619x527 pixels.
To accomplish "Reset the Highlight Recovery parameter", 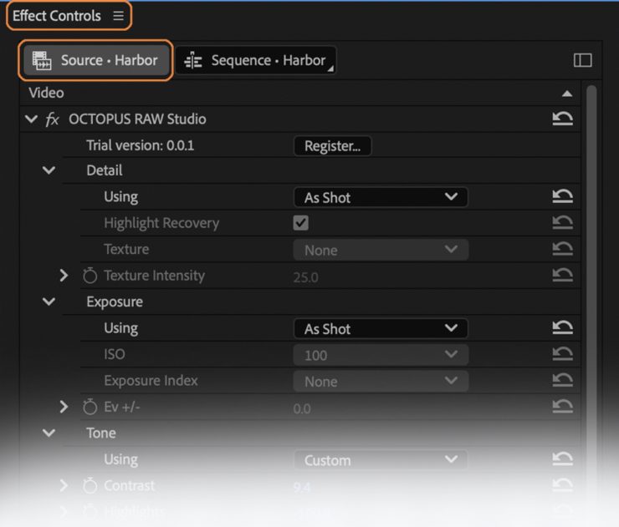I will 563,222.
